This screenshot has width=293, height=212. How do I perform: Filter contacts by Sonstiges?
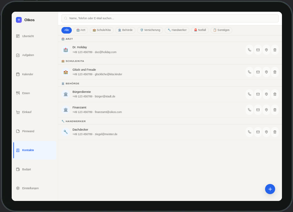[221, 30]
